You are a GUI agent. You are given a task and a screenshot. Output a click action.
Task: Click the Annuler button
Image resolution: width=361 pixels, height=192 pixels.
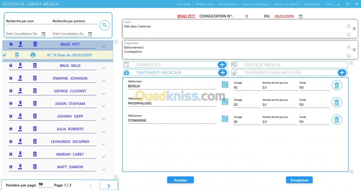tap(180, 180)
